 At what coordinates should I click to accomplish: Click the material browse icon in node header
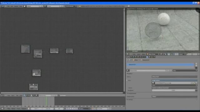click(x=37, y=96)
